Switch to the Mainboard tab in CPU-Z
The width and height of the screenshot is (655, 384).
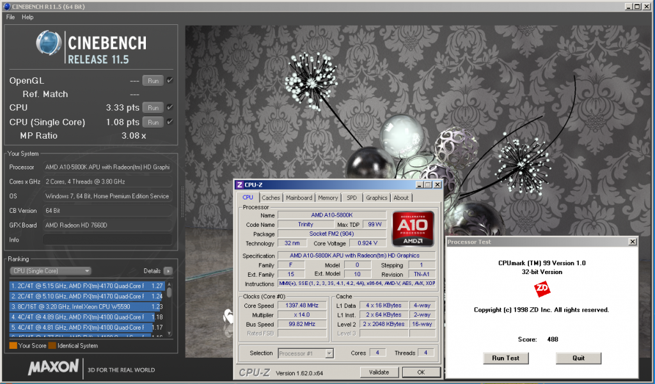pos(299,198)
